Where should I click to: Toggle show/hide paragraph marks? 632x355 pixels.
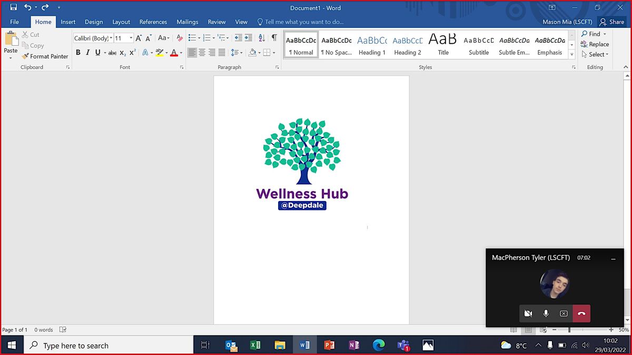(274, 38)
